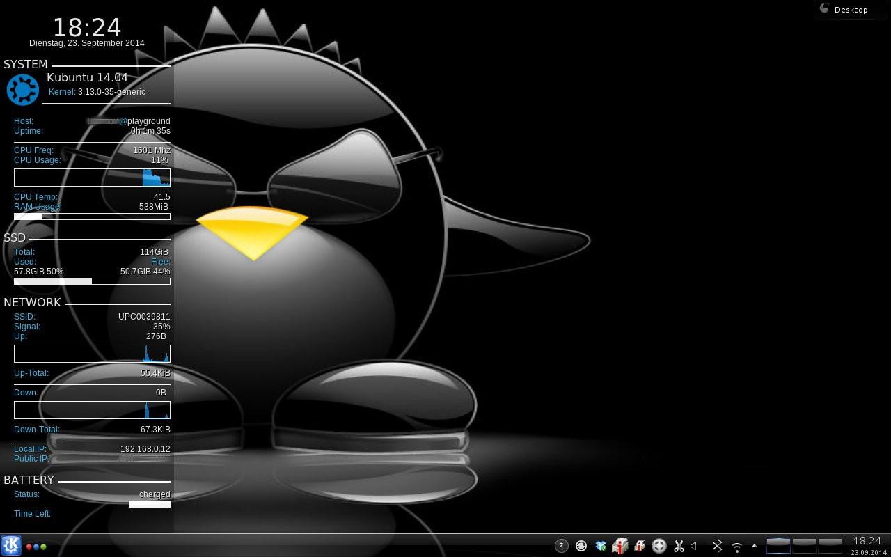Open the printer icon beside Dropbox
Screen dimensions: 891x557
pyautogui.click(x=620, y=547)
